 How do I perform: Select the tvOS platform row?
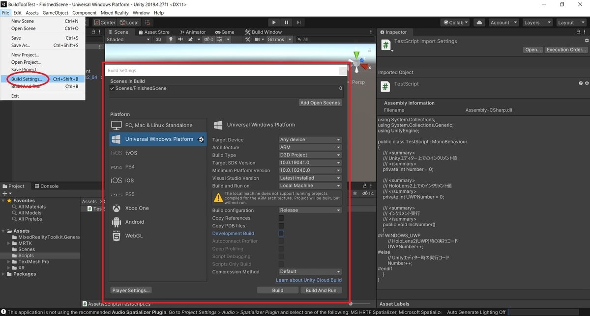(x=158, y=153)
